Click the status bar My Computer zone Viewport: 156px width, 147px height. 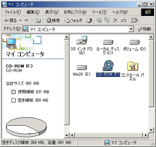(121, 143)
